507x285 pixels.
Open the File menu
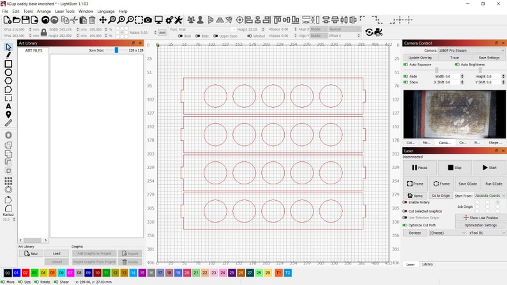pos(5,11)
